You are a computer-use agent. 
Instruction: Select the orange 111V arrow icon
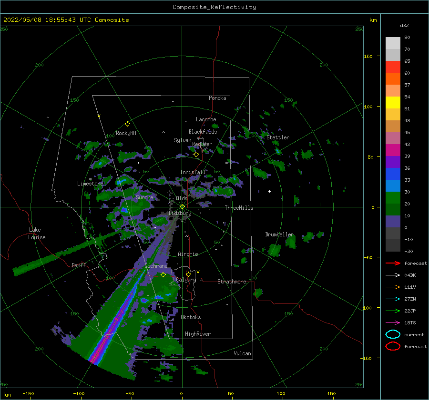coord(393,287)
